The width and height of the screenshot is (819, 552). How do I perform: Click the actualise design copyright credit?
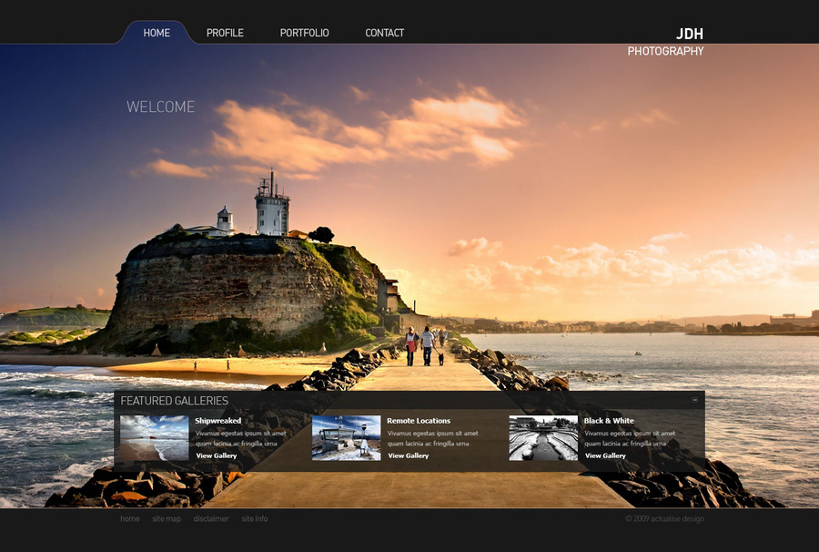point(665,518)
